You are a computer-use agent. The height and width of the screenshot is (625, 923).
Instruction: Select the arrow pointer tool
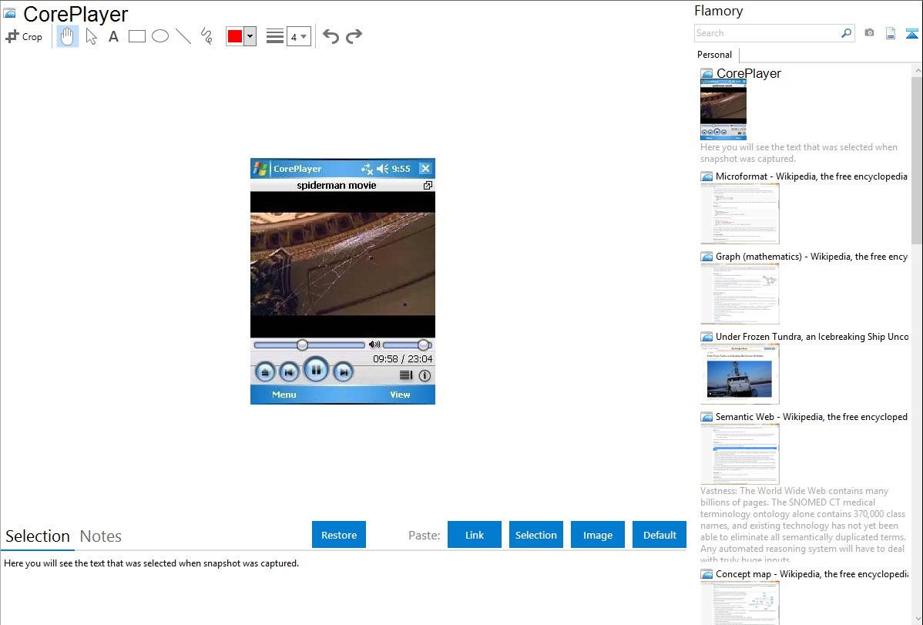[91, 36]
